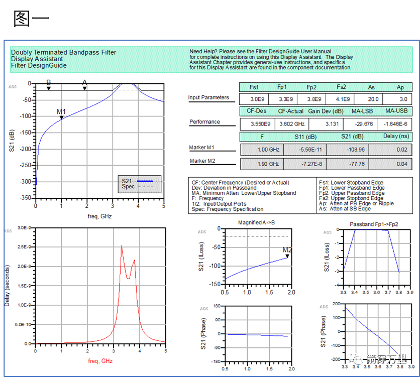Viewport: 420px width, 377px height.
Task: Click the red freq, GHz axis label
Action: pyautogui.click(x=100, y=361)
